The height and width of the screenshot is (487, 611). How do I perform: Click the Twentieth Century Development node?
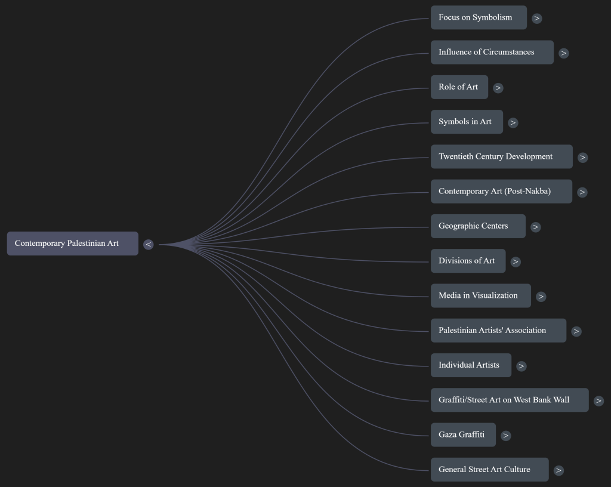[x=501, y=156]
